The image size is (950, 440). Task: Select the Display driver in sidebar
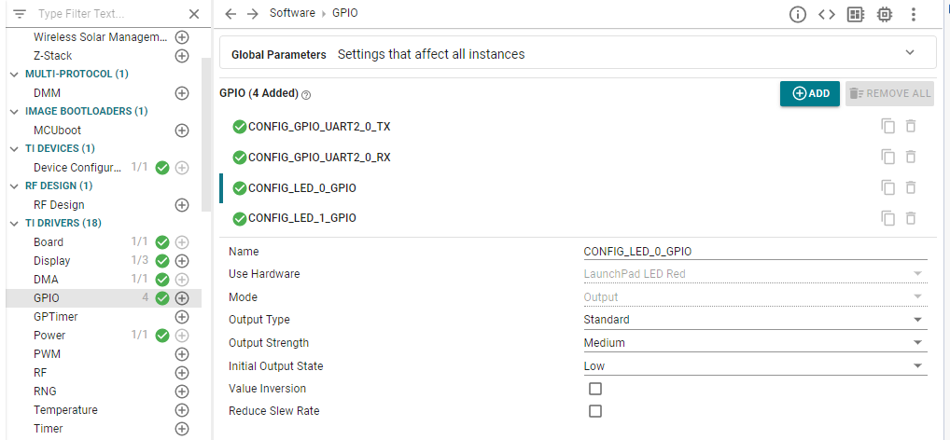click(x=52, y=261)
